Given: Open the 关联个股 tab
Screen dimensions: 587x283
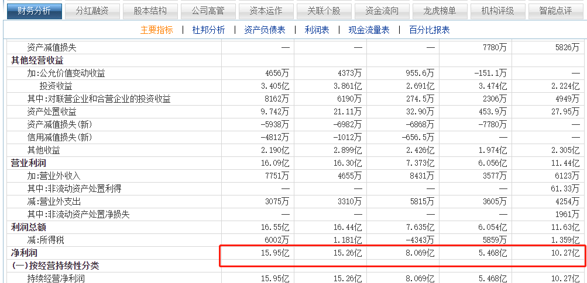Looking at the screenshot, I should click(324, 11).
